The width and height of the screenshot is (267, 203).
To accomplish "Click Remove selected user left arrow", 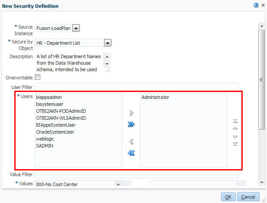I will (131, 141).
